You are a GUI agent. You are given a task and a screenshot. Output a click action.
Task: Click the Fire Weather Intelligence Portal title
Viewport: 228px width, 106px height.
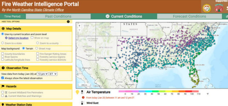coord(40,4)
